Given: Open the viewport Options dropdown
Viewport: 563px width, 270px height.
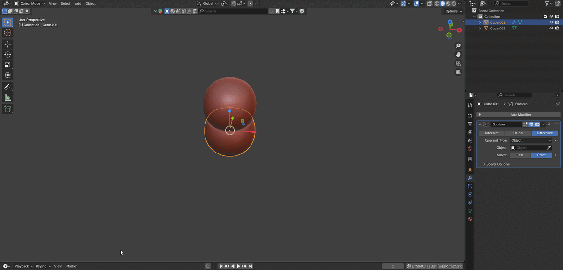Looking at the screenshot, I should click(453, 11).
